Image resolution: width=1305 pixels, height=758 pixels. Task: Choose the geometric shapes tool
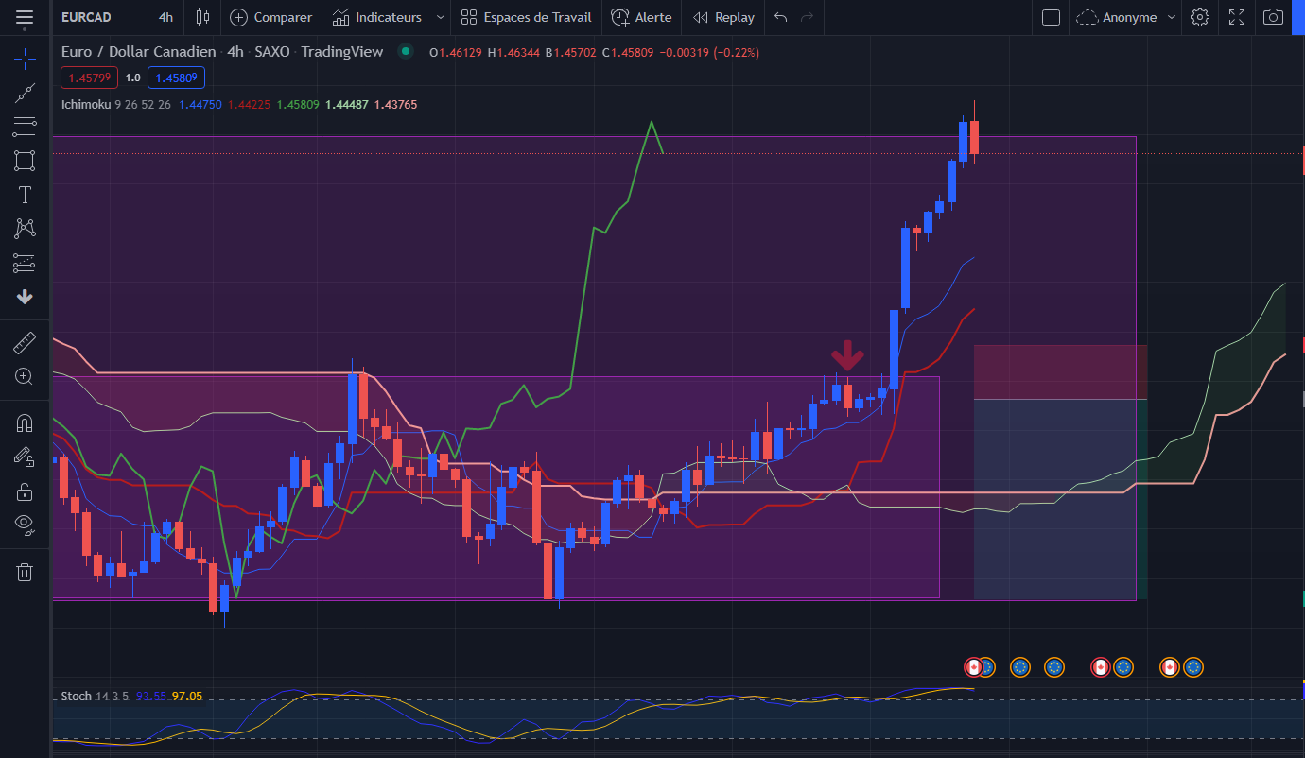[25, 161]
